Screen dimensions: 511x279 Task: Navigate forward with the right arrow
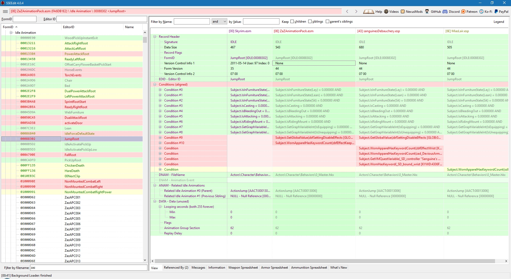coord(356,11)
